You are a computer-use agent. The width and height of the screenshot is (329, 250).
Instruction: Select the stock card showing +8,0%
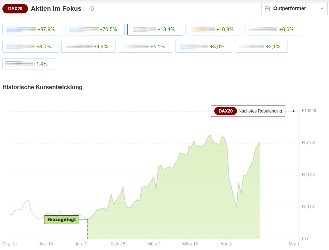click(30, 47)
